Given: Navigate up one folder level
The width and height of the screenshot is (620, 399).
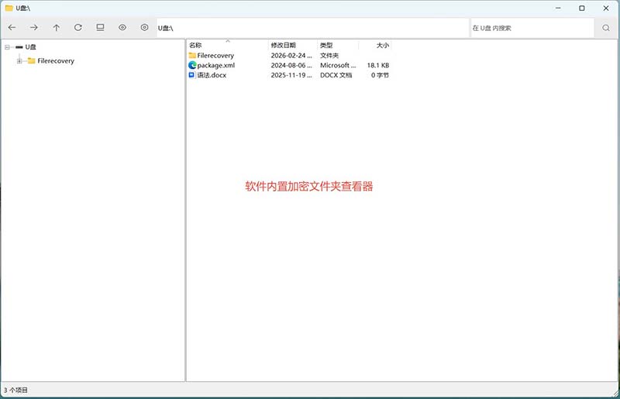Looking at the screenshot, I should pos(56,28).
